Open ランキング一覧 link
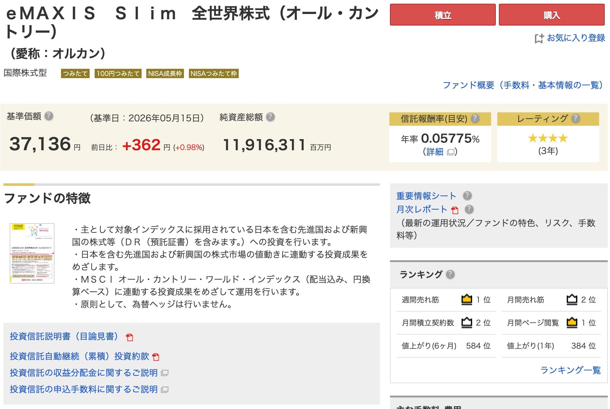 pos(570,370)
